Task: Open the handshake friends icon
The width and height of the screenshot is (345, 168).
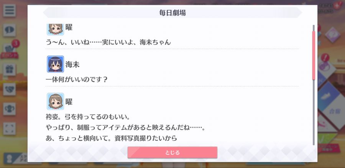Action: click(x=9, y=89)
